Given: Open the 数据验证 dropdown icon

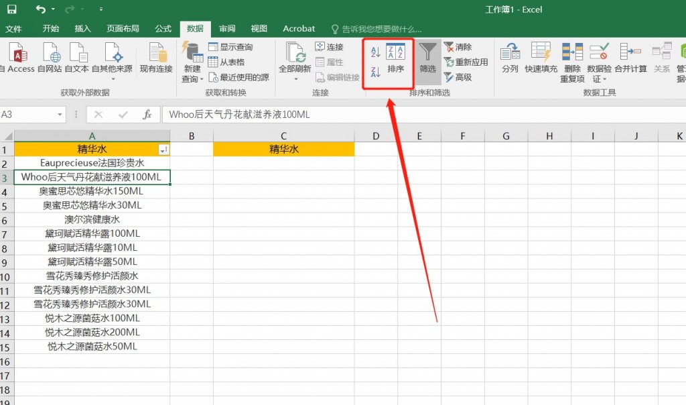Looking at the screenshot, I should tap(599, 62).
